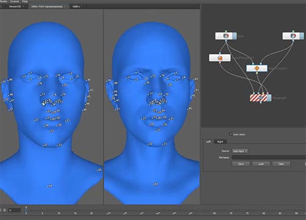Switch to the Right tab
This screenshot has width=306, height=220.
[x=220, y=142]
